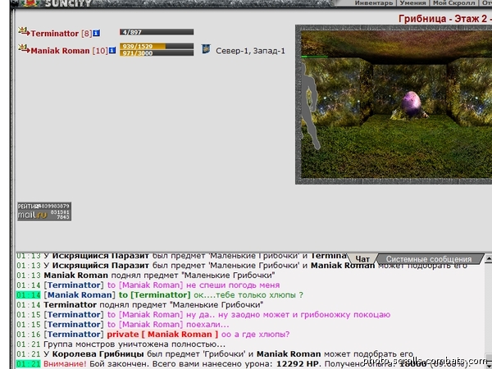Open the Умения menu
492x369 pixels.
(412, 2)
